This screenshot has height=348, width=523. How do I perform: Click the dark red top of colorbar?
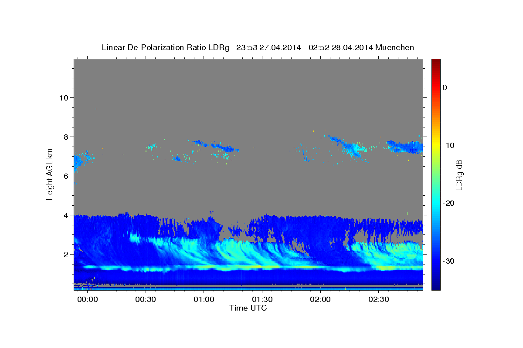[436, 62]
